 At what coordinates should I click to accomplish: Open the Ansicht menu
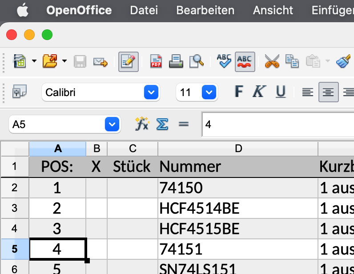(273, 10)
